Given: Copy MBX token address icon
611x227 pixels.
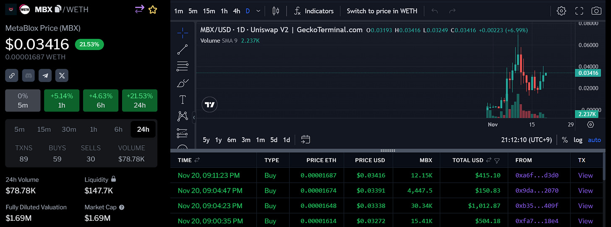Looking at the screenshot, I should (58, 9).
